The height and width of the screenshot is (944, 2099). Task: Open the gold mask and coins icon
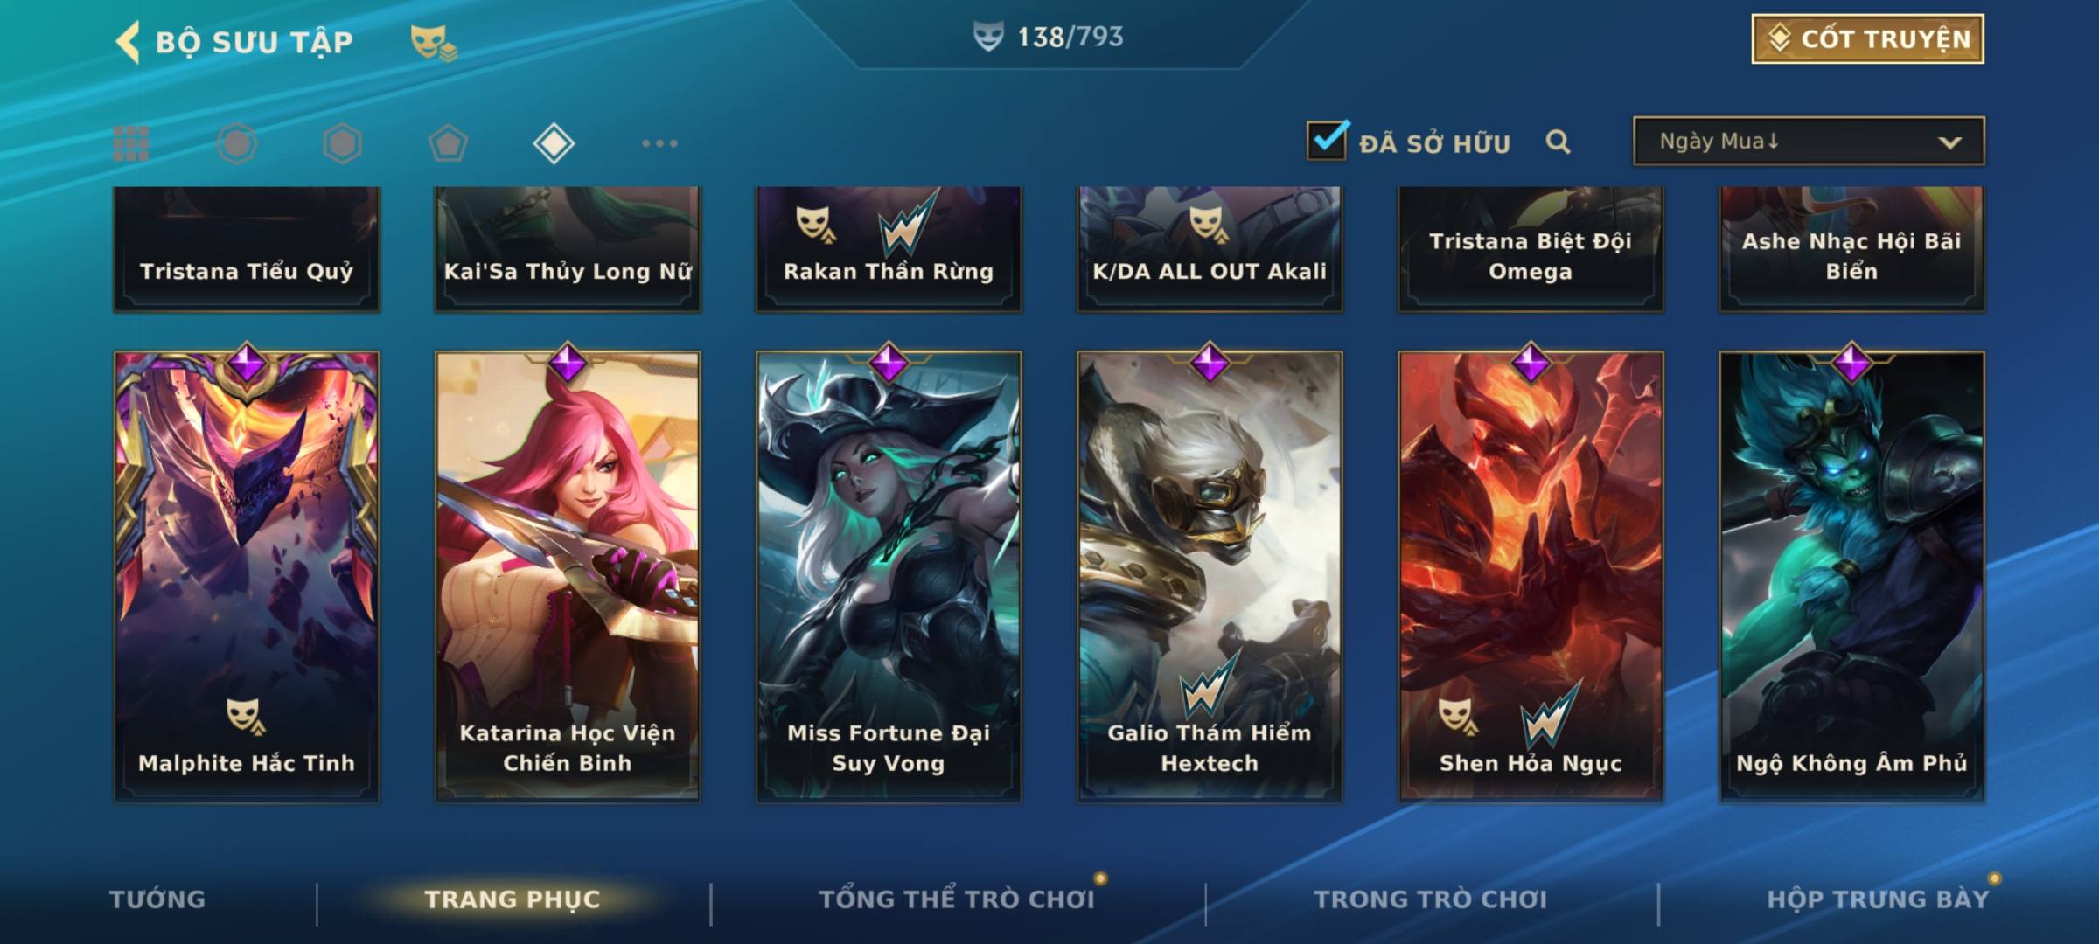point(434,42)
